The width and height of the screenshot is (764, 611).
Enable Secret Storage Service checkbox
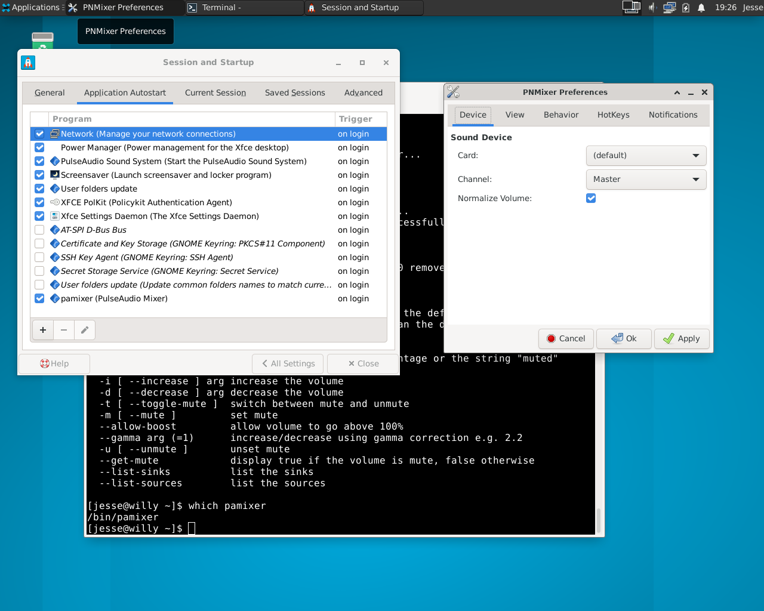pyautogui.click(x=39, y=271)
